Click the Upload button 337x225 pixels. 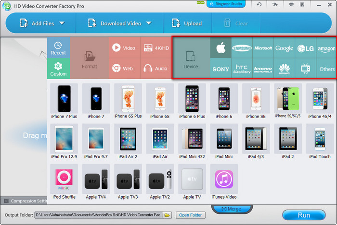pos(187,23)
